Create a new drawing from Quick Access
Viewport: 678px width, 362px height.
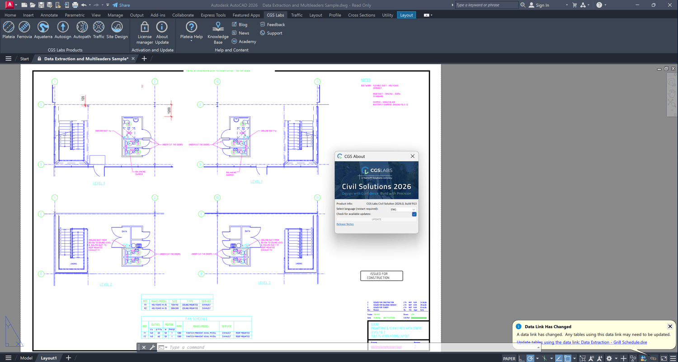pyautogui.click(x=24, y=5)
